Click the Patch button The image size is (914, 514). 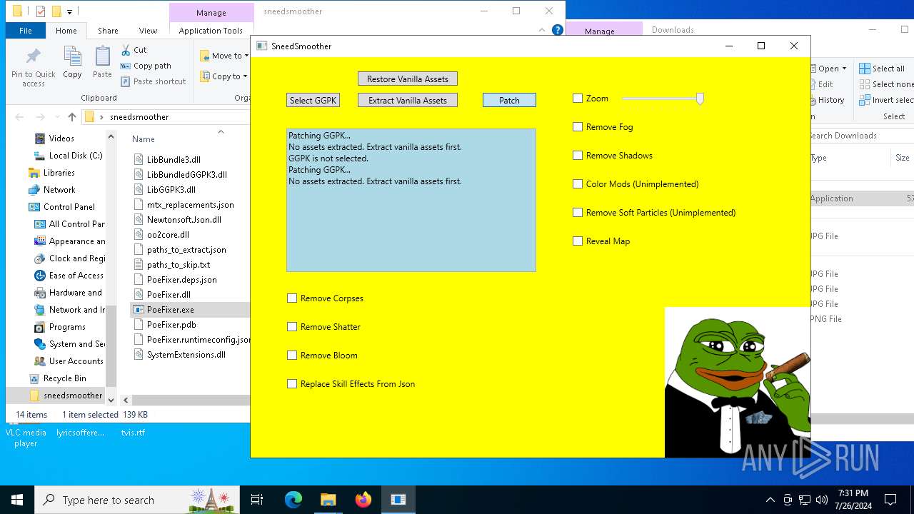pyautogui.click(x=509, y=101)
